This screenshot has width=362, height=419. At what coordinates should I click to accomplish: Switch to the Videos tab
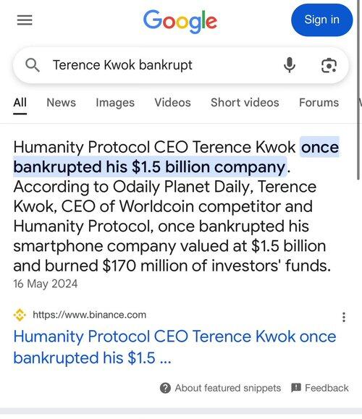(173, 103)
